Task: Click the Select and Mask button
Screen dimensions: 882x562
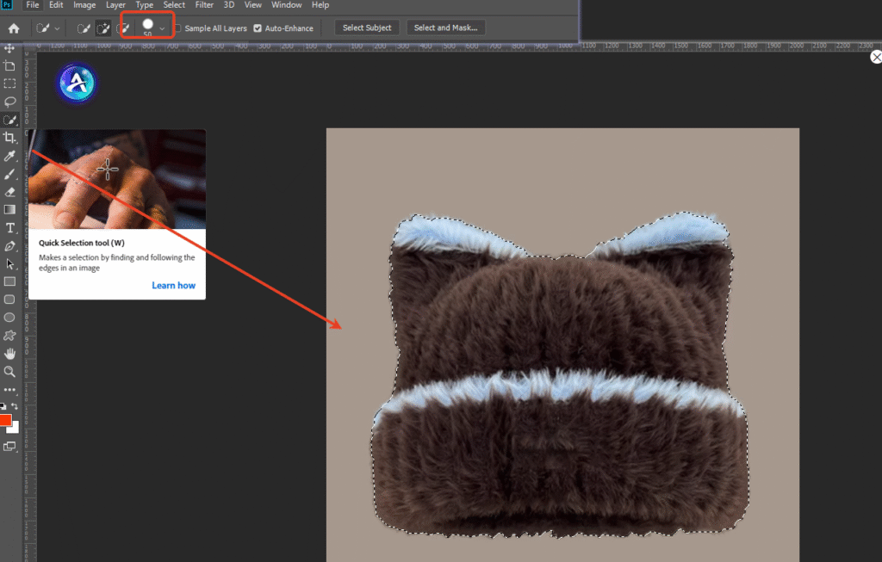Action: pos(445,28)
